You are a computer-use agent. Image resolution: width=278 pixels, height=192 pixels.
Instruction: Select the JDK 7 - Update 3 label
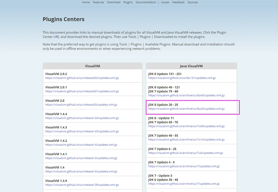[x=160, y=176]
